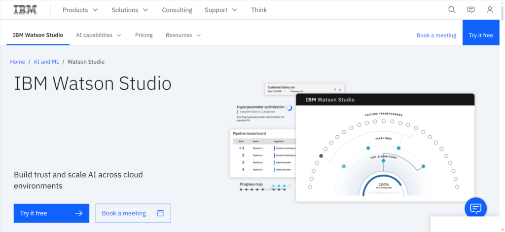This screenshot has width=505, height=232.
Task: Click the arrow icon in Try it free
Action: point(78,213)
